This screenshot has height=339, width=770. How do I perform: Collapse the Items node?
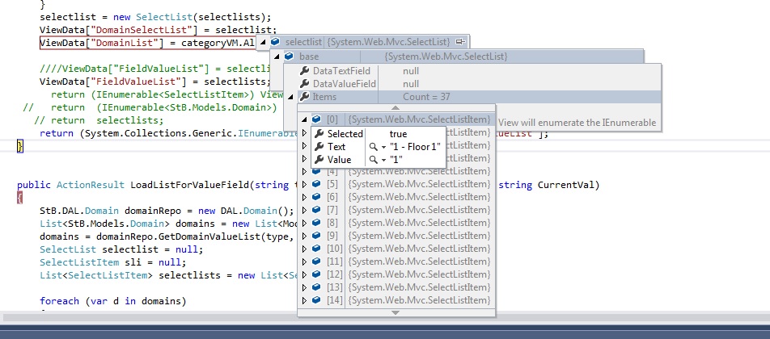click(291, 97)
